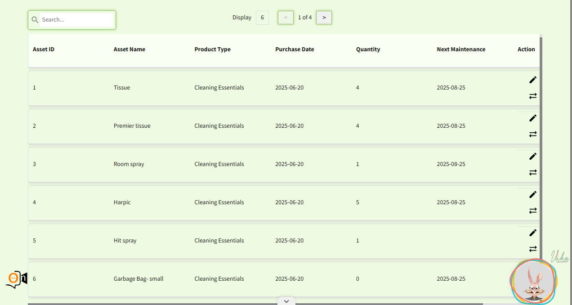
Task: Focus the Display rows count field
Action: click(x=262, y=18)
